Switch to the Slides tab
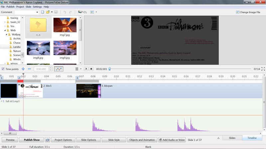The image size is (266, 149). (232, 138)
